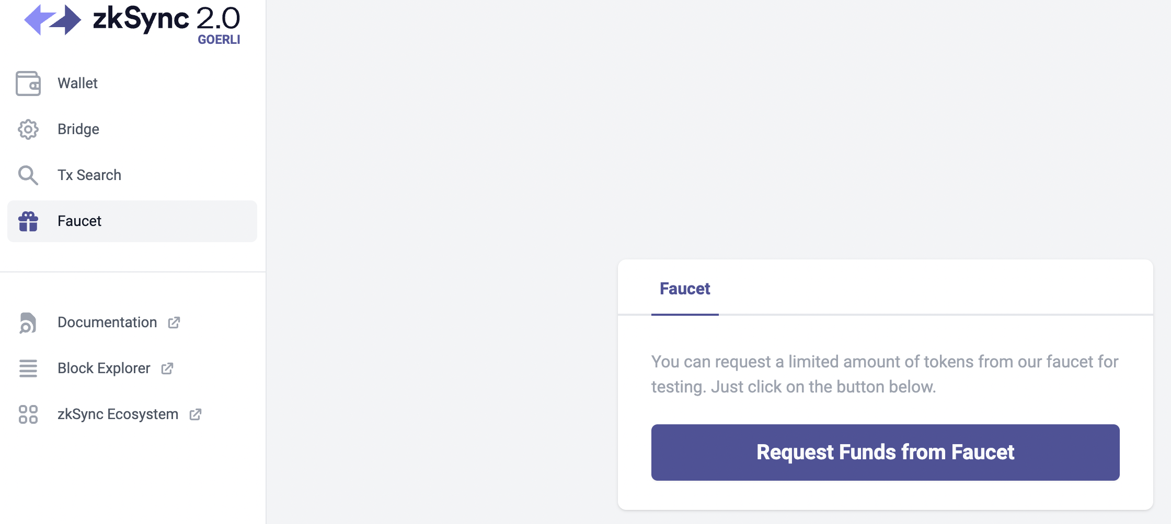The width and height of the screenshot is (1171, 524).
Task: Click the zkSync arrows logo icon
Action: (52, 20)
